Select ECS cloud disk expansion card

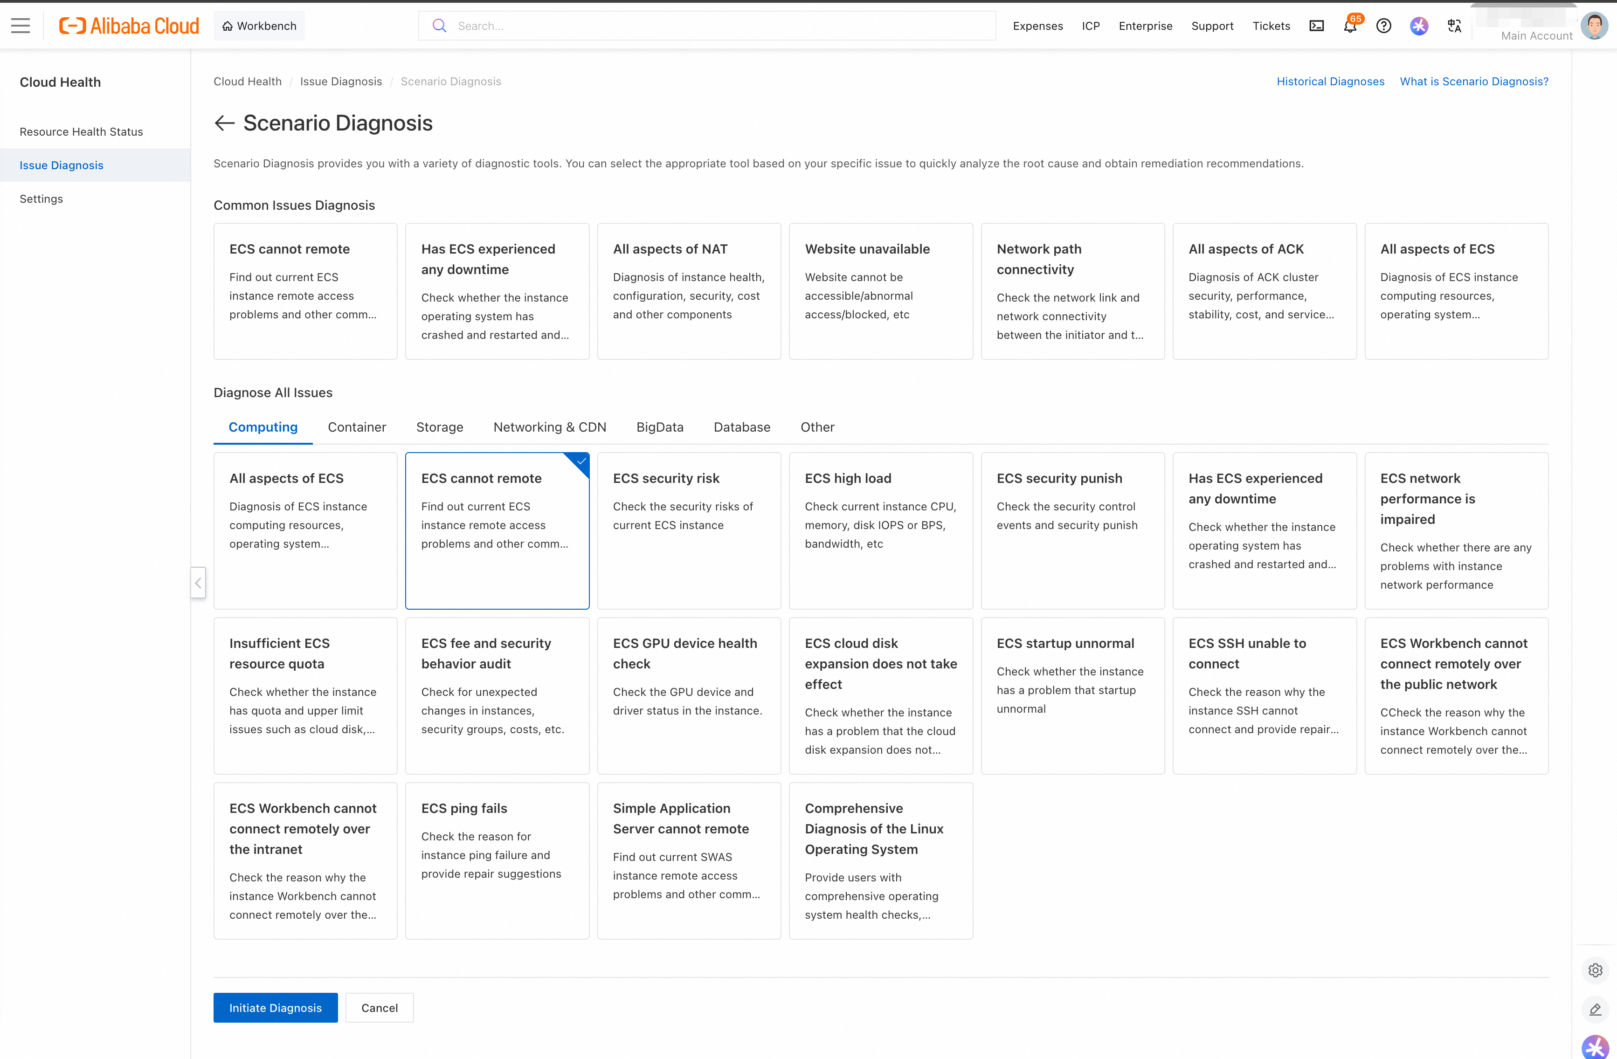[880, 695]
